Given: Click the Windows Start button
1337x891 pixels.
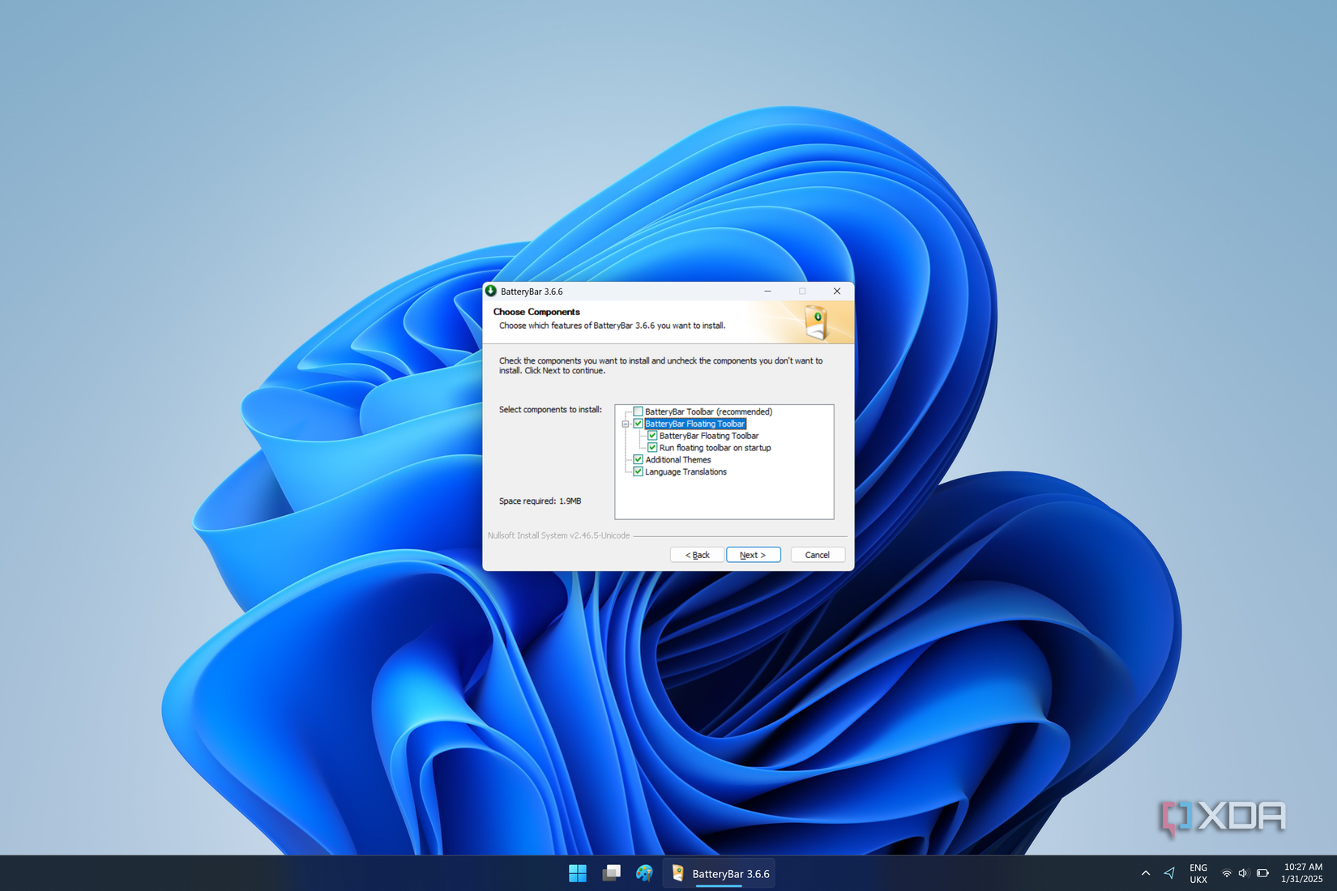Looking at the screenshot, I should click(577, 873).
